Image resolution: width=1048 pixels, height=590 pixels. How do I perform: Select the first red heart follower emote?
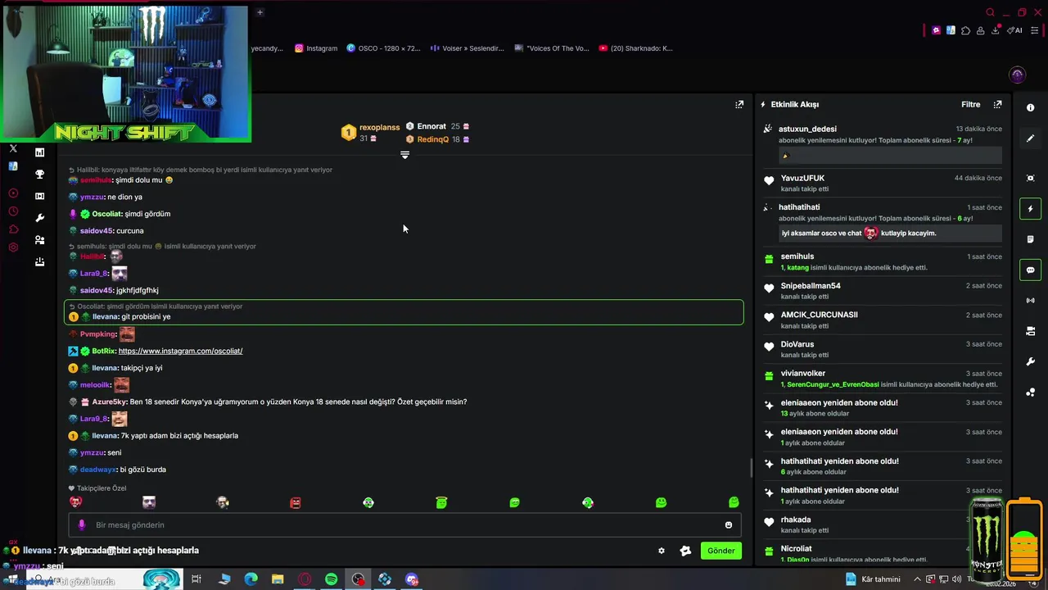click(75, 502)
